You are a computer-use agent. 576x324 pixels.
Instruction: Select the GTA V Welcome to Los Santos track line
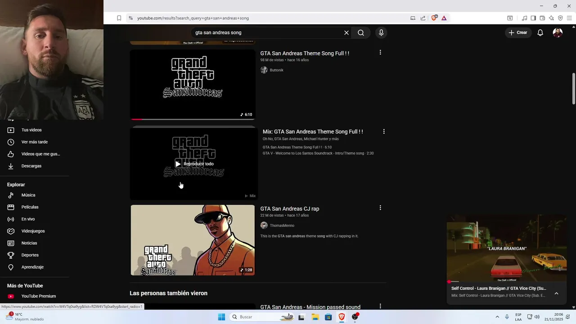point(318,153)
